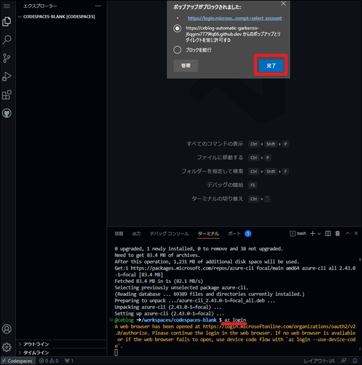362x365 pixels.
Task: Select the ターミナル panel tab
Action: point(208,234)
